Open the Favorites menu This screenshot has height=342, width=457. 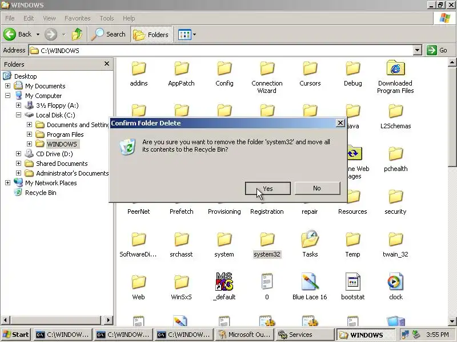[78, 18]
